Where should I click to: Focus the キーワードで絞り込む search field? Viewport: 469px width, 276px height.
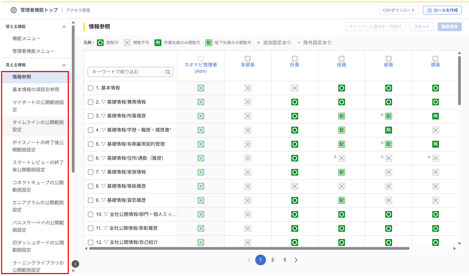point(125,72)
